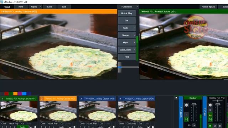
Task: Apply the CubeZoom transition
Action: [125, 50]
